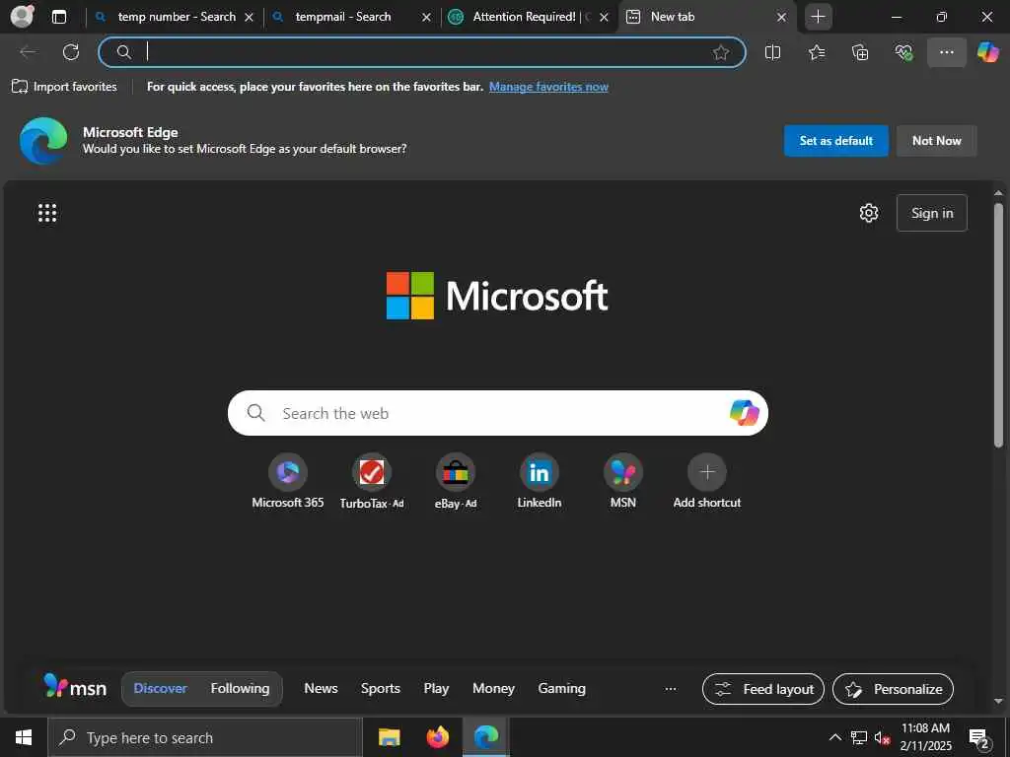Close the temp number Search tab
The width and height of the screenshot is (1010, 757).
pos(249,18)
